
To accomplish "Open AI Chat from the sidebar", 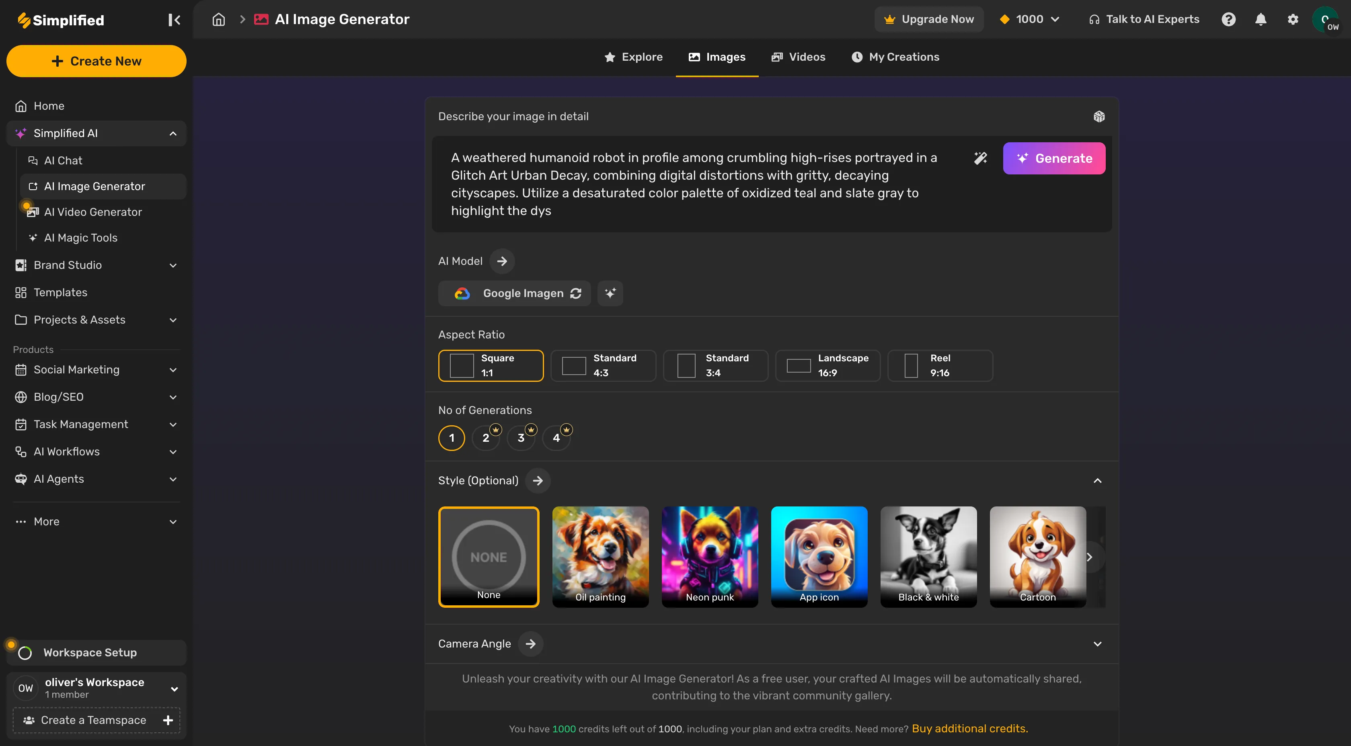I will tap(63, 160).
